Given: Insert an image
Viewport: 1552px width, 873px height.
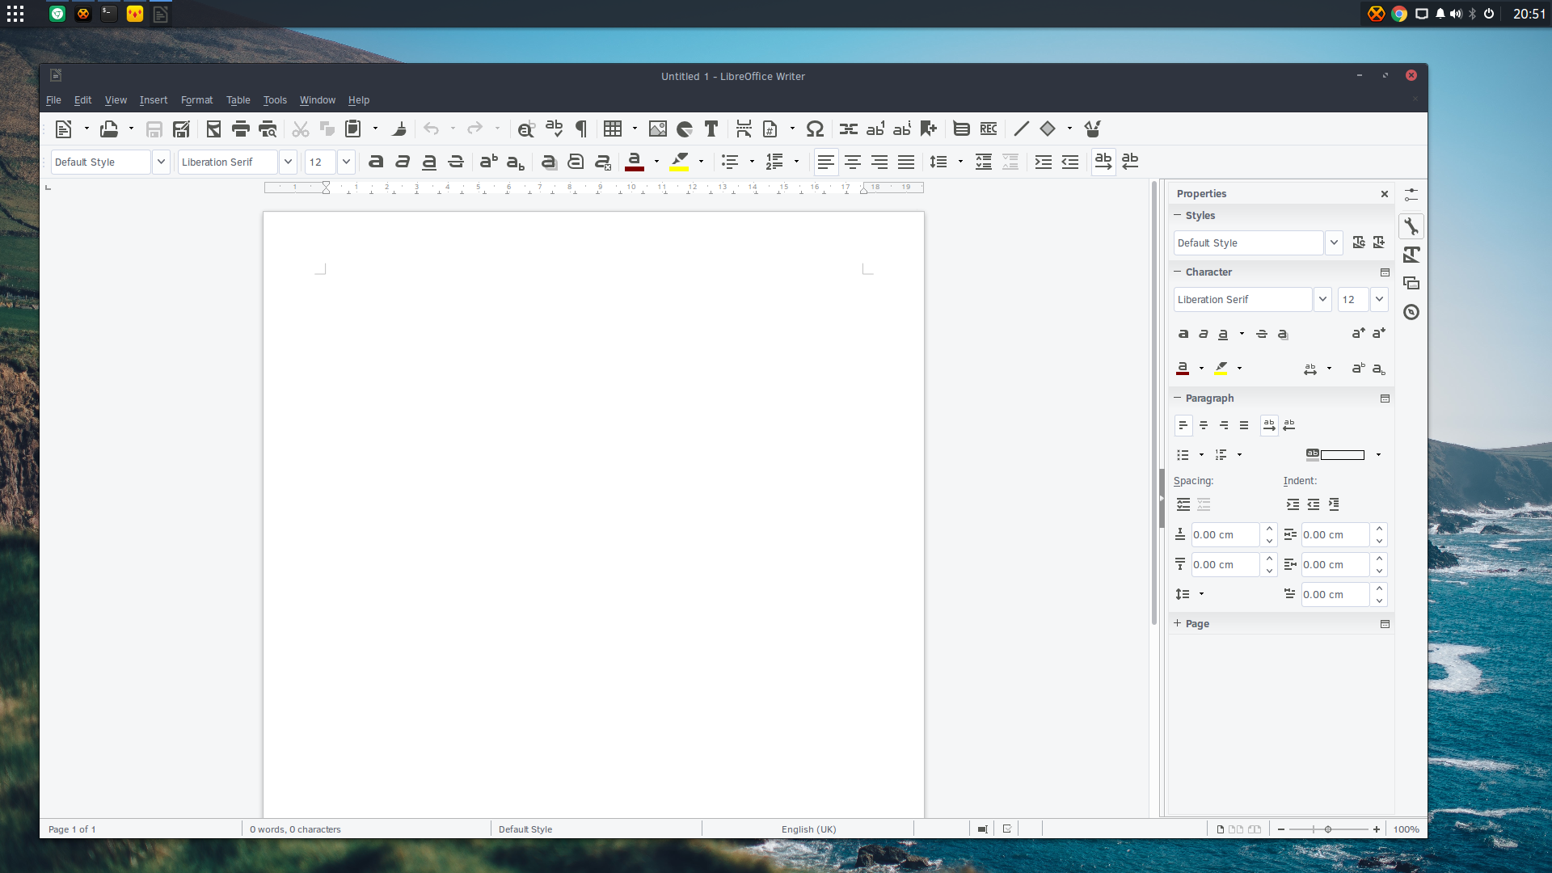Looking at the screenshot, I should pyautogui.click(x=658, y=129).
